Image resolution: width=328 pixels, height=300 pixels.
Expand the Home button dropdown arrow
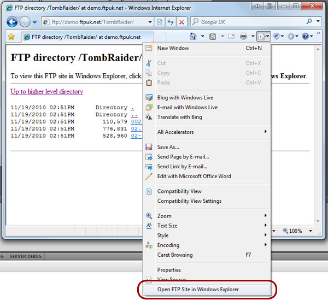pos(202,37)
